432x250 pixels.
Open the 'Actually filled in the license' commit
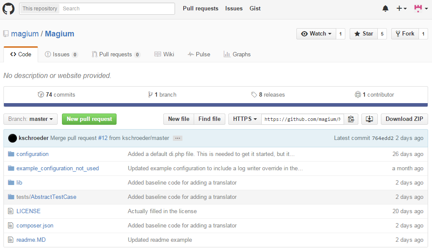pos(162,211)
